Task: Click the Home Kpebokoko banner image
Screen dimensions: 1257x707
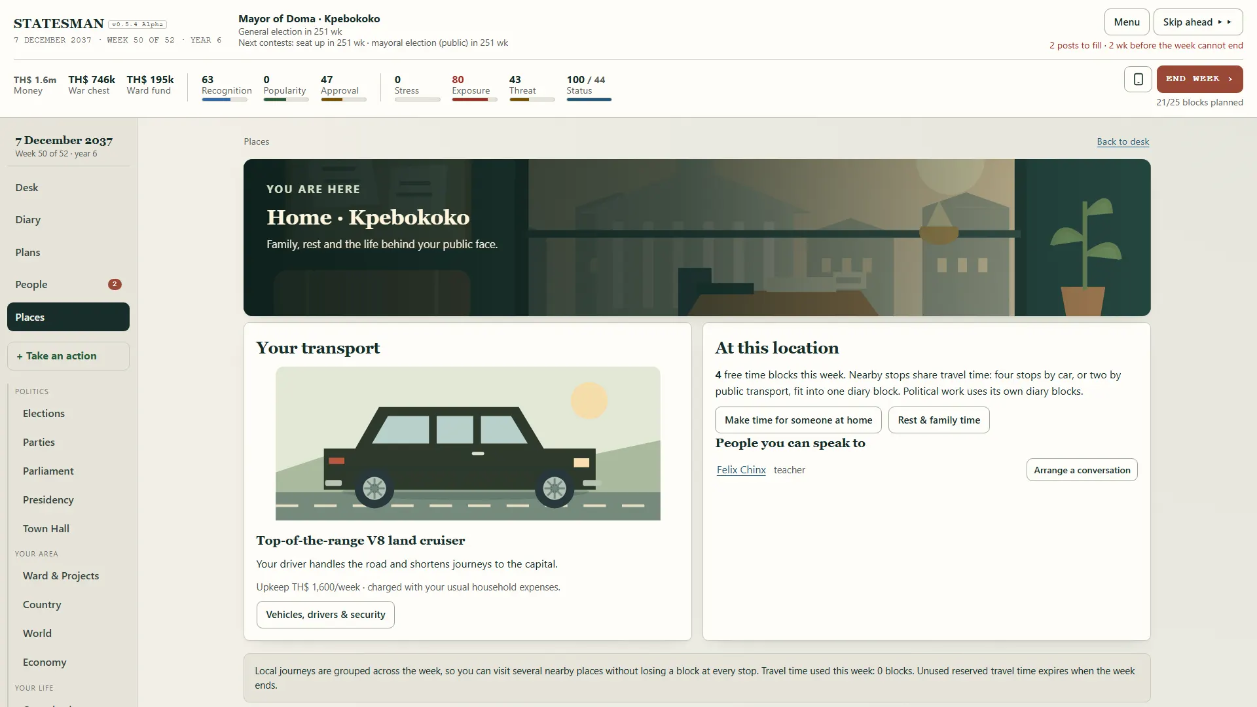Action: pyautogui.click(x=697, y=238)
